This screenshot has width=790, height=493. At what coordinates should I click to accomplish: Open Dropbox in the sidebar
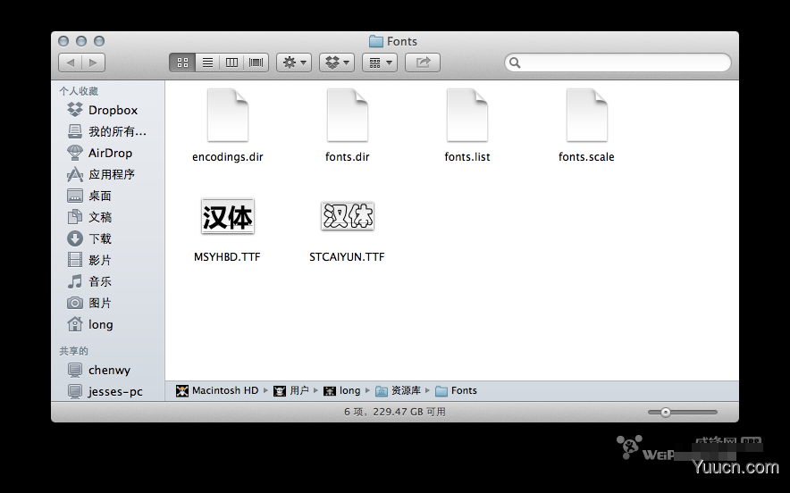pyautogui.click(x=108, y=110)
